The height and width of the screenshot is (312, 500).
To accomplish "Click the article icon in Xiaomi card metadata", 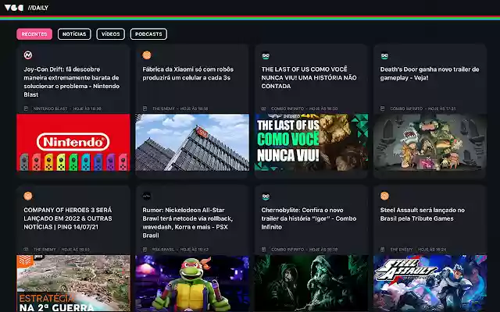I will tap(145, 108).
